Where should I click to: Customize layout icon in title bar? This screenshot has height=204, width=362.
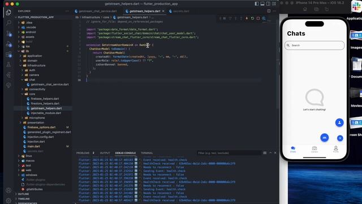coord(274,4)
